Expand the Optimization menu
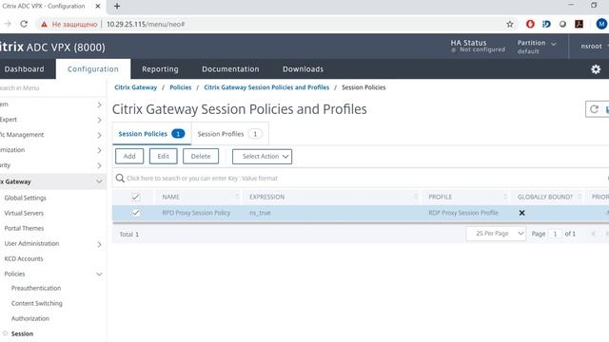 [99, 150]
